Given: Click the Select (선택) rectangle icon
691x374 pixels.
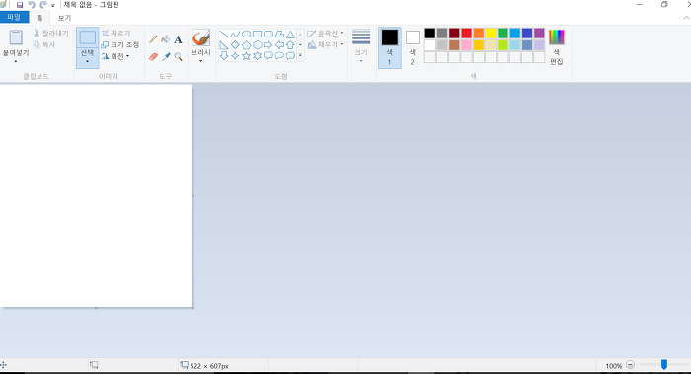Looking at the screenshot, I should 87,37.
